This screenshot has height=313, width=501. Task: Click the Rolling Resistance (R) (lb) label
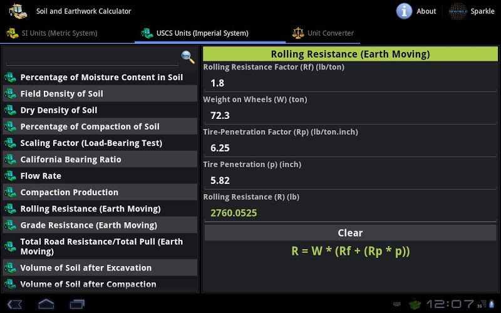[x=251, y=197]
